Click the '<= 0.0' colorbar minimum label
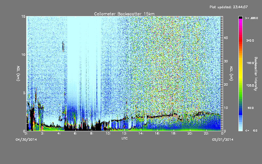 (x=251, y=131)
